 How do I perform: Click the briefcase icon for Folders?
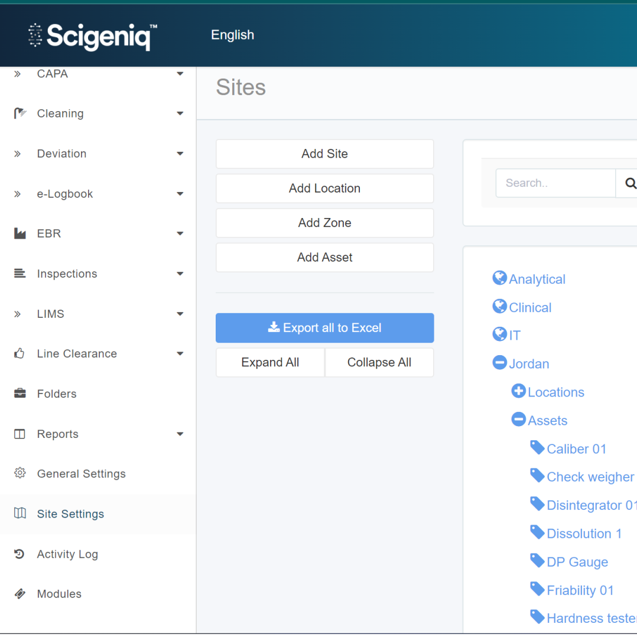pos(20,394)
